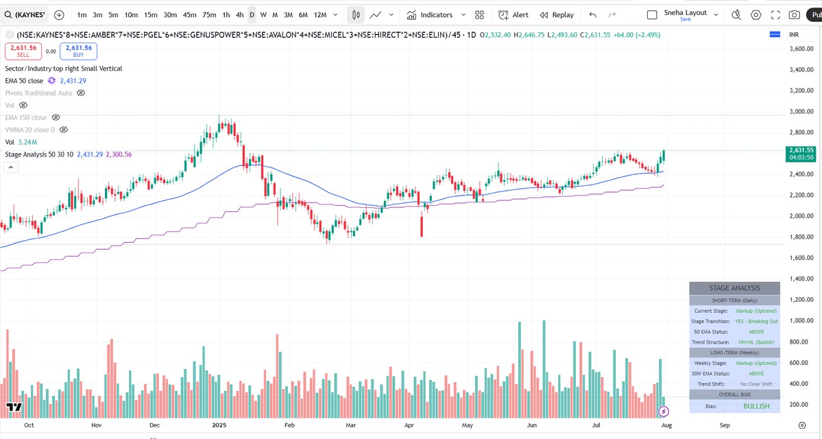This screenshot has width=822, height=439.
Task: Enter fullscreen mode
Action: (x=775, y=14)
